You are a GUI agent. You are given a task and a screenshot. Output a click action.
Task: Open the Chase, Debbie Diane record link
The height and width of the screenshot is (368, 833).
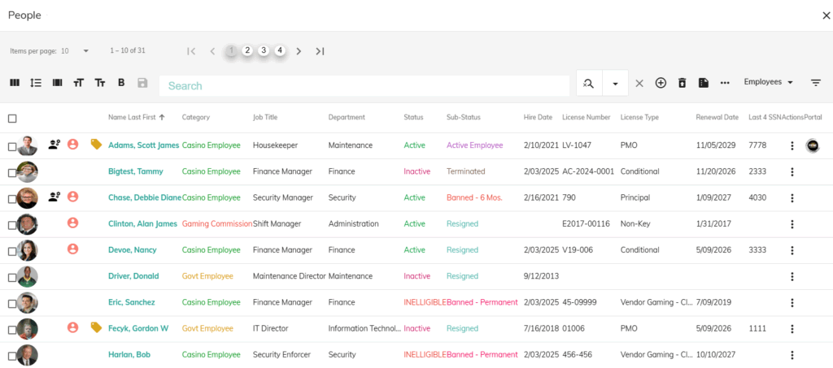click(x=142, y=197)
